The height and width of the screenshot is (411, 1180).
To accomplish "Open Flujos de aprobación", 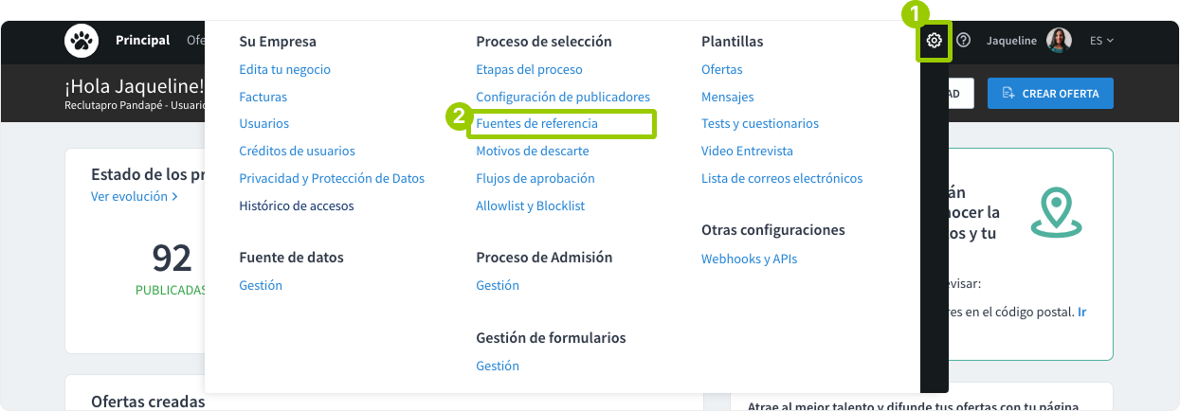I will [x=535, y=178].
